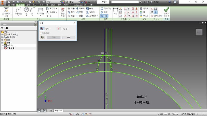The image size is (207, 116).
Task: Open the Autodesk 360 tab
Action: click(x=80, y=5)
